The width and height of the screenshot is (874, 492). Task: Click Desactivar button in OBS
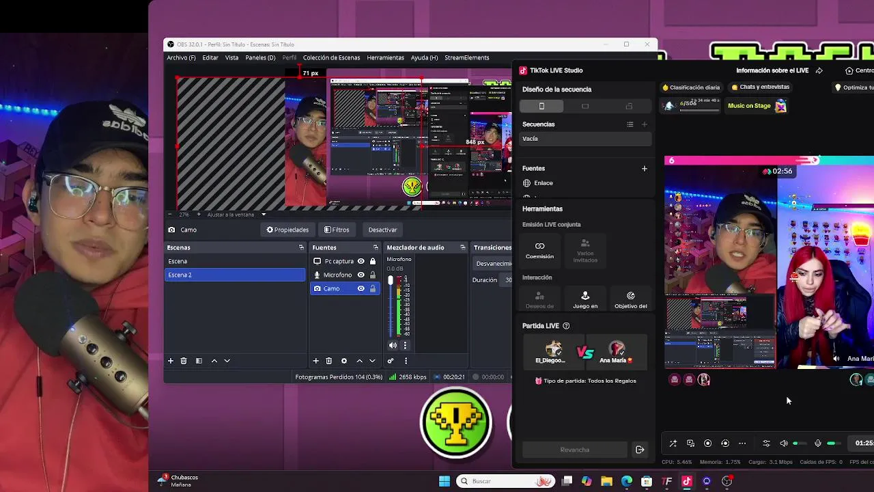click(382, 230)
